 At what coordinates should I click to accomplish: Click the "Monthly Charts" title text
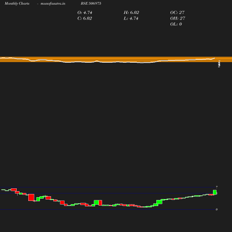pyautogui.click(x=17, y=4)
